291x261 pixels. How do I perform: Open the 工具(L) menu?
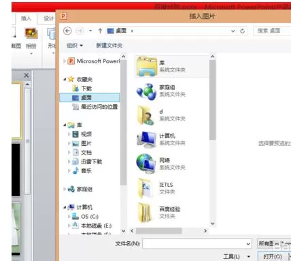[237, 257]
